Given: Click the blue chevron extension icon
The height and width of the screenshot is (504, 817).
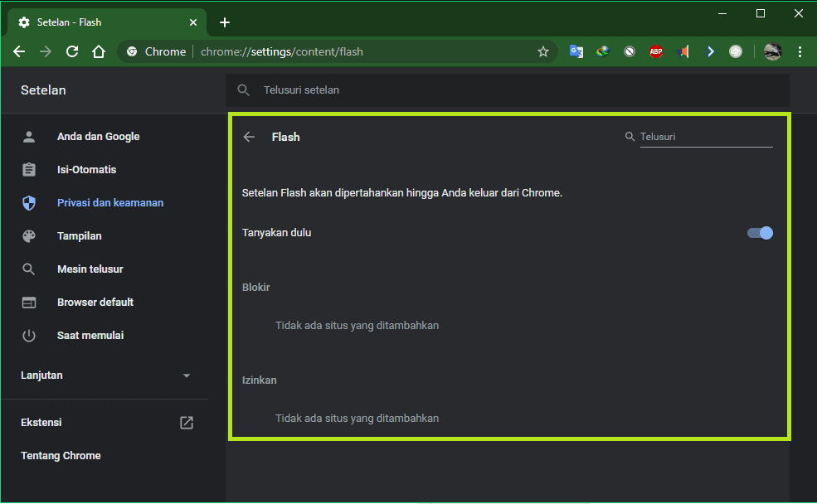Looking at the screenshot, I should [x=709, y=51].
